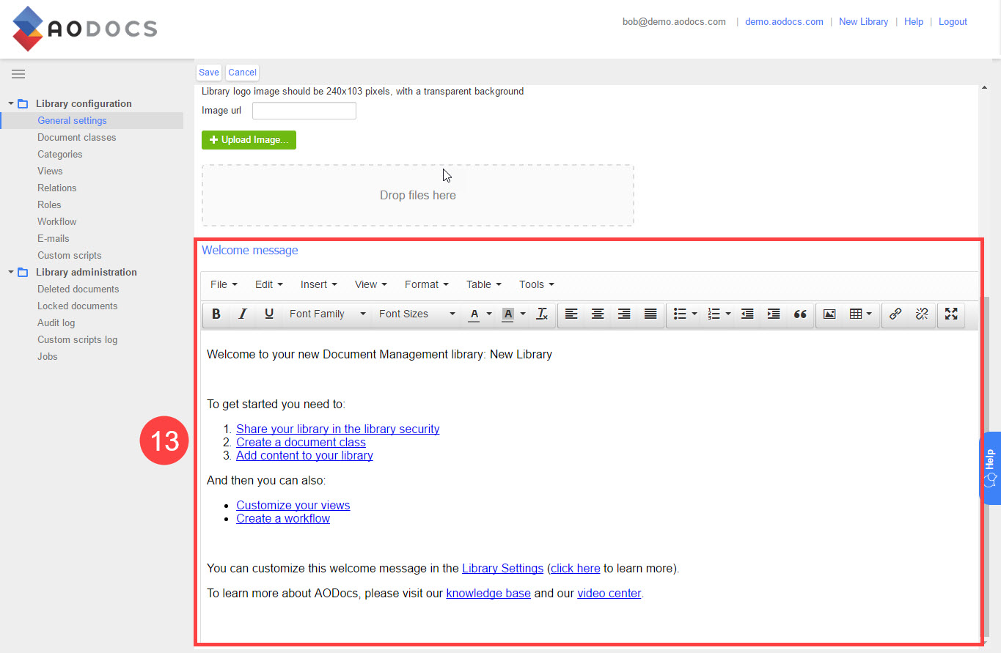Open Font Family dropdown
This screenshot has width=1001, height=653.
(327, 314)
